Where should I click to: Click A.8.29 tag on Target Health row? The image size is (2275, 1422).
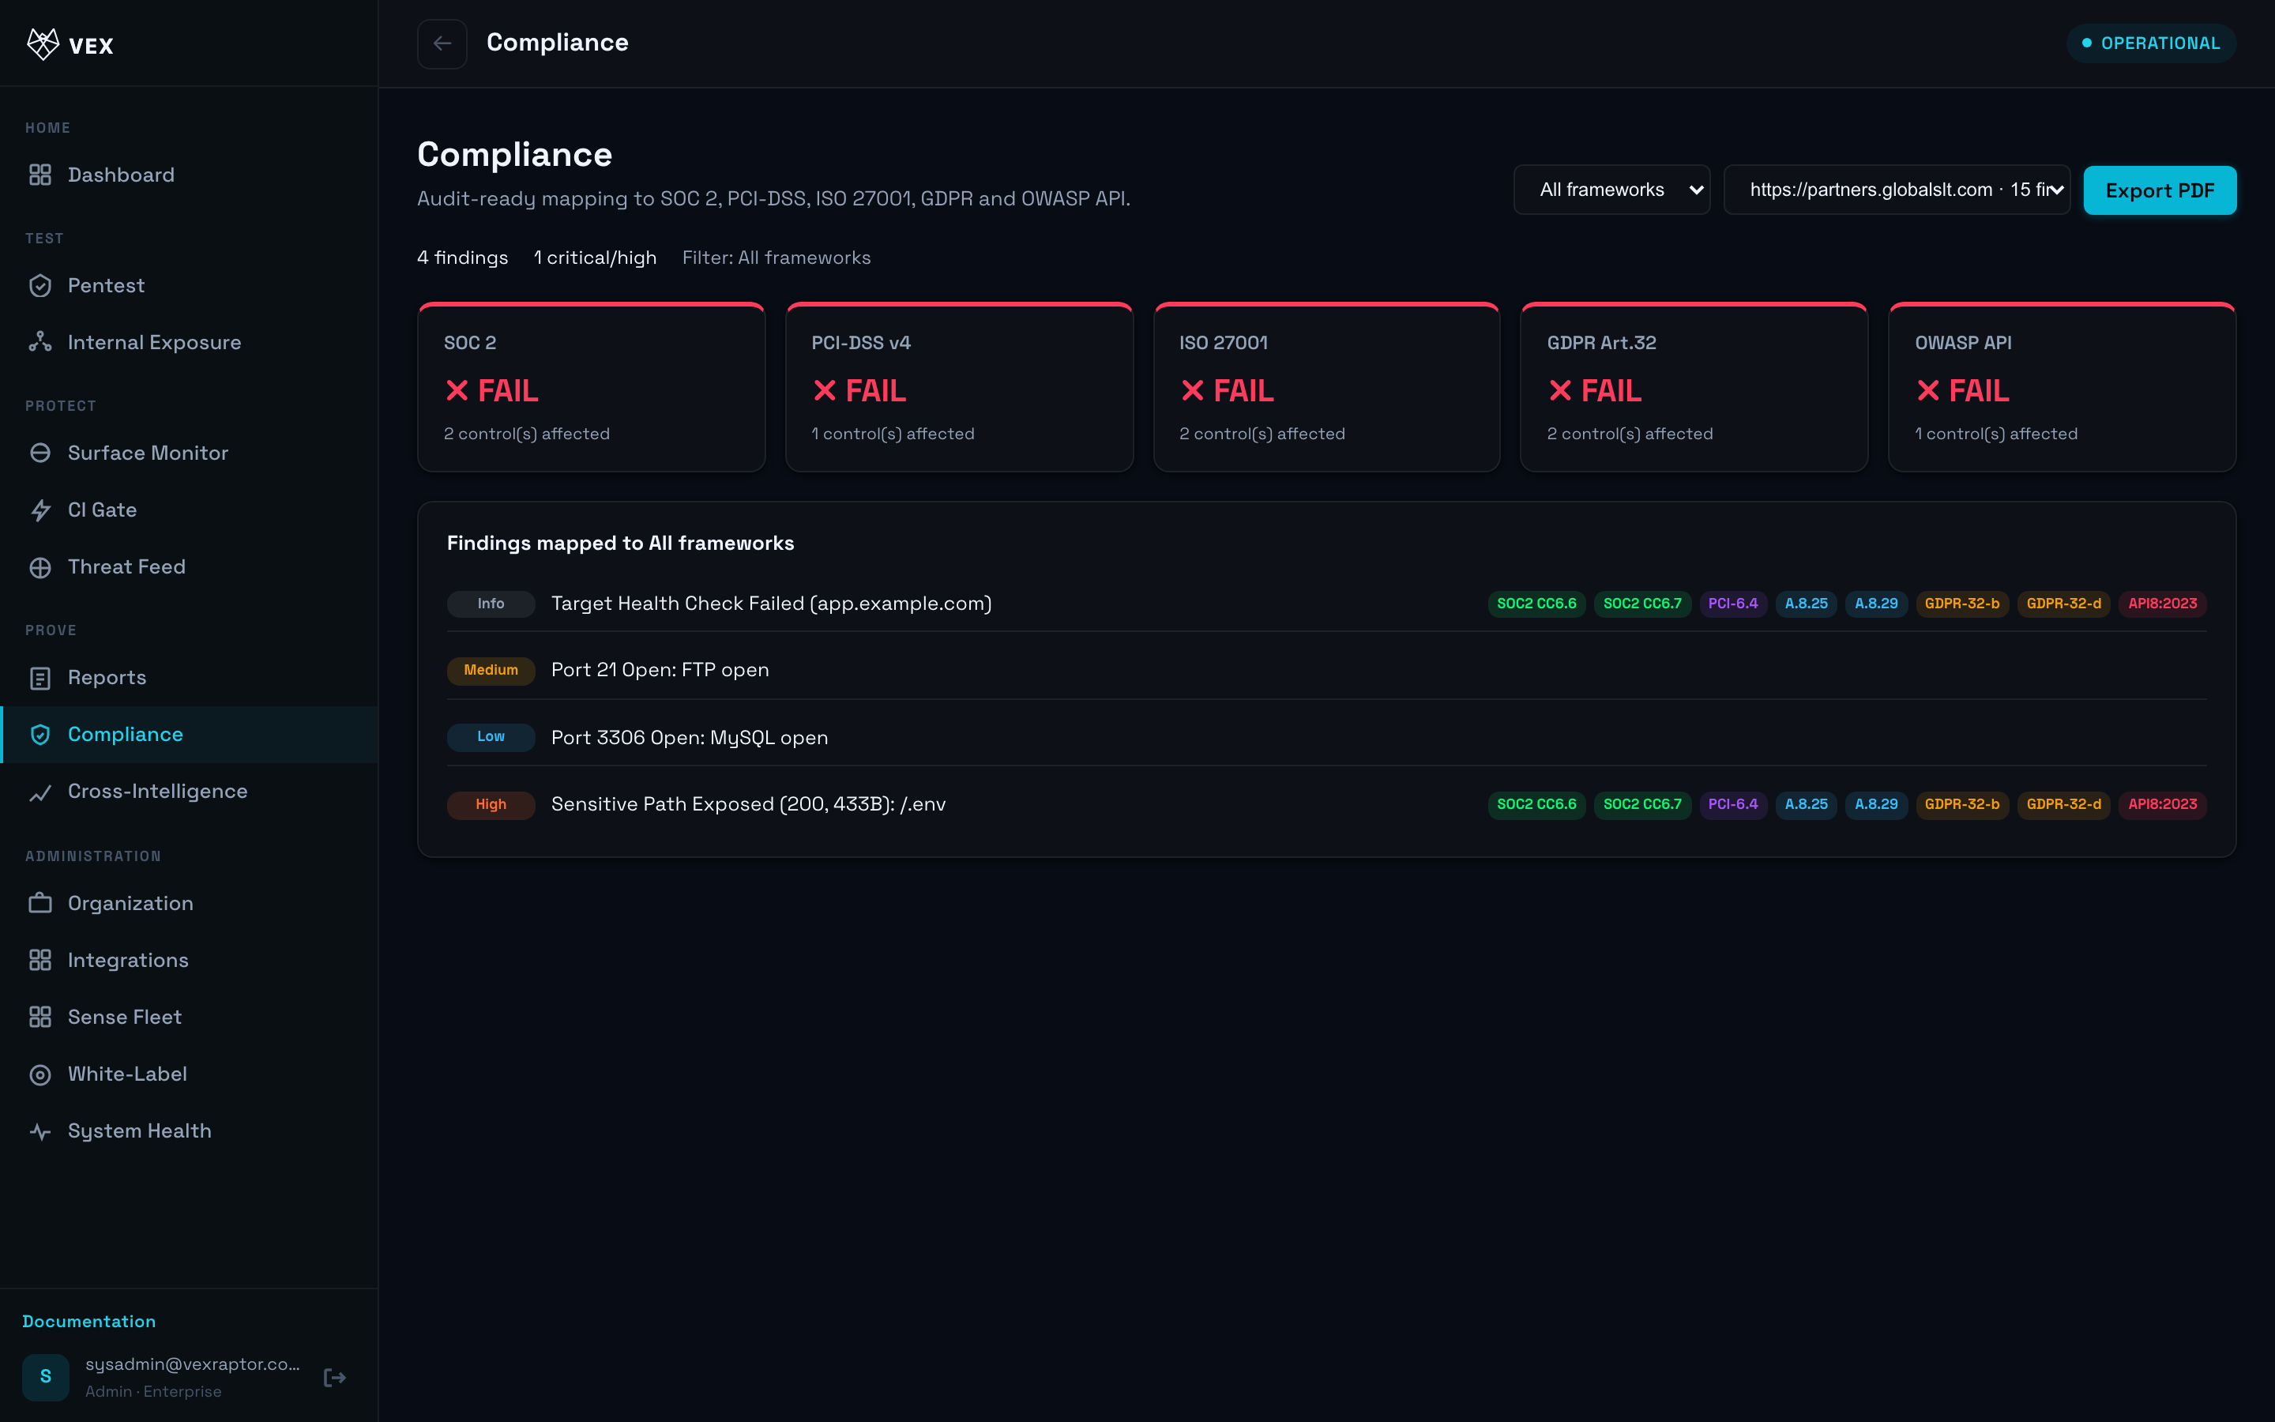[1875, 604]
